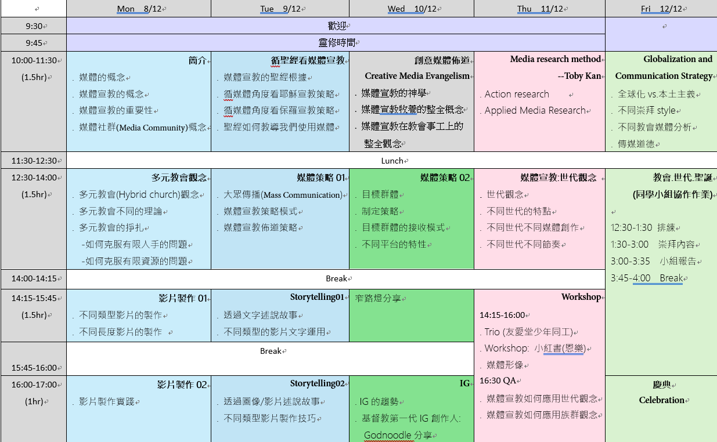The height and width of the screenshot is (442, 717).
Task: Click the Wed 10/12 column header
Action: (412, 8)
